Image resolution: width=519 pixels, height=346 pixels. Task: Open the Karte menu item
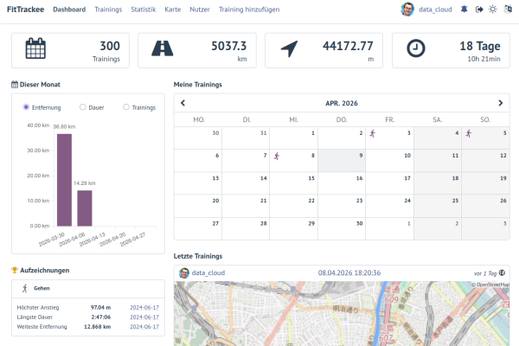click(x=173, y=10)
